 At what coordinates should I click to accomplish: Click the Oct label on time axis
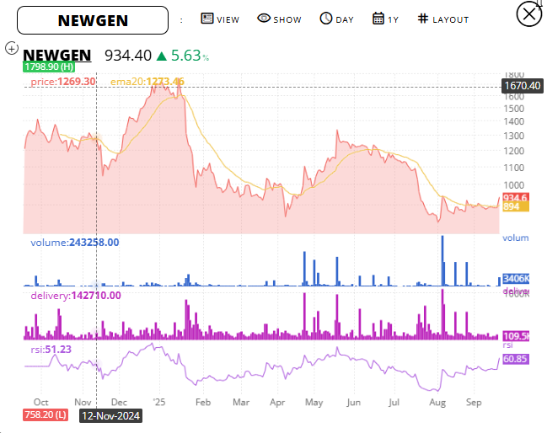[x=40, y=403]
